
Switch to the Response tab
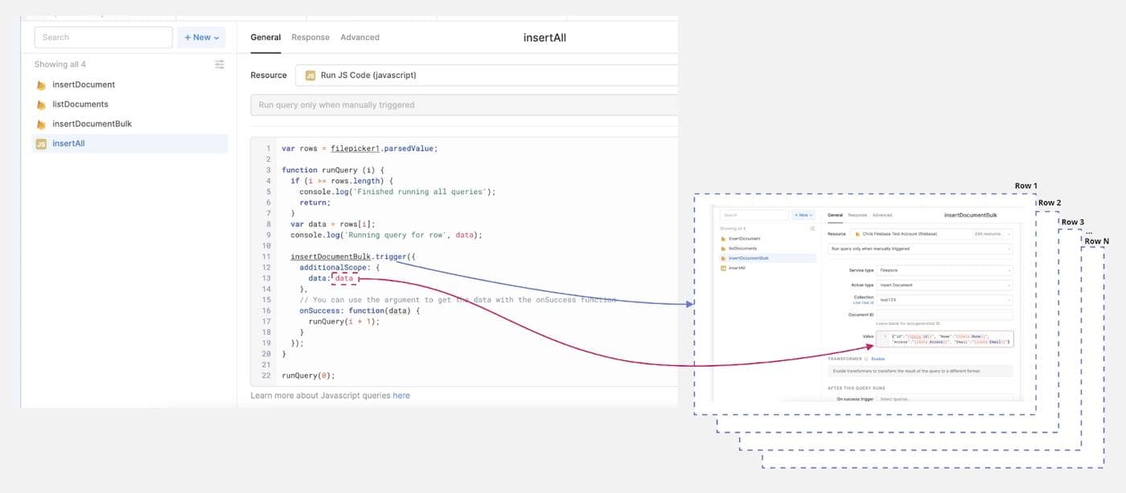(x=310, y=37)
